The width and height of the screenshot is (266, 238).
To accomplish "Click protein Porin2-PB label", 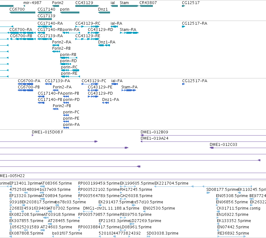I will tap(62, 106).
